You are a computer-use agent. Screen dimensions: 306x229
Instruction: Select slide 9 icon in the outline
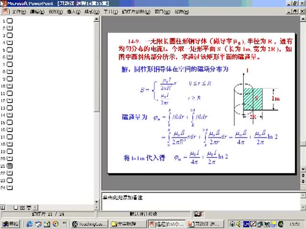click(x=10, y=79)
